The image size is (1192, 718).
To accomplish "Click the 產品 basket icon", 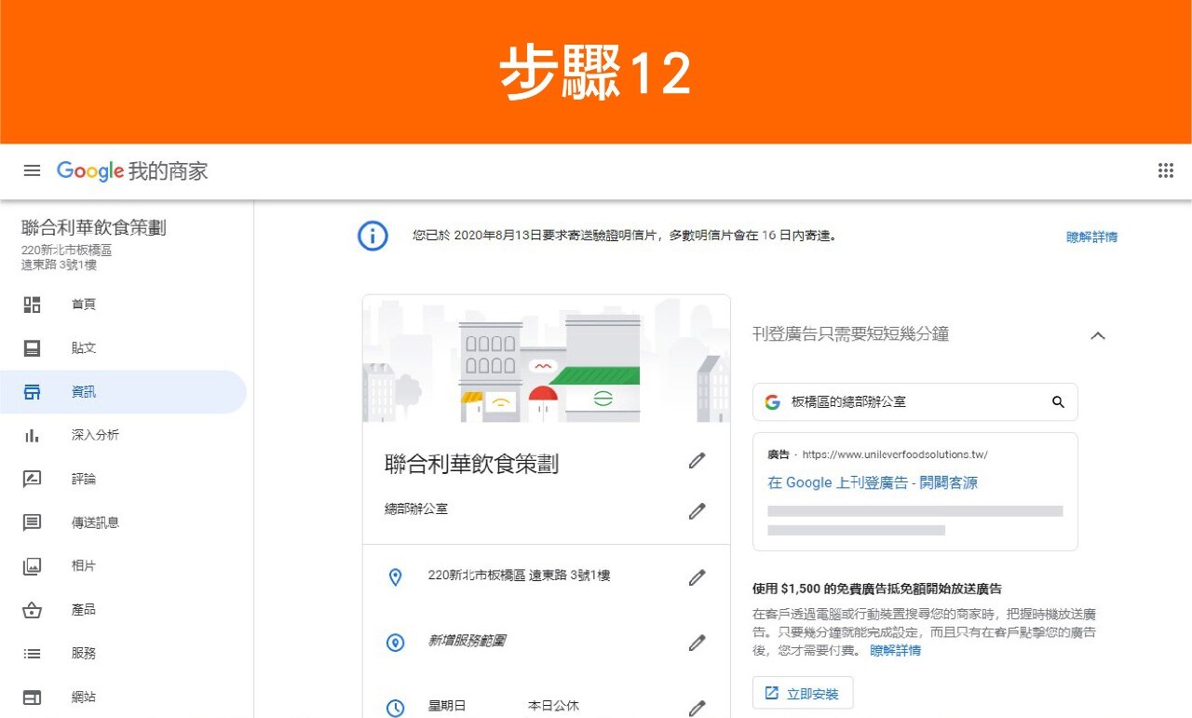I will tap(32, 610).
